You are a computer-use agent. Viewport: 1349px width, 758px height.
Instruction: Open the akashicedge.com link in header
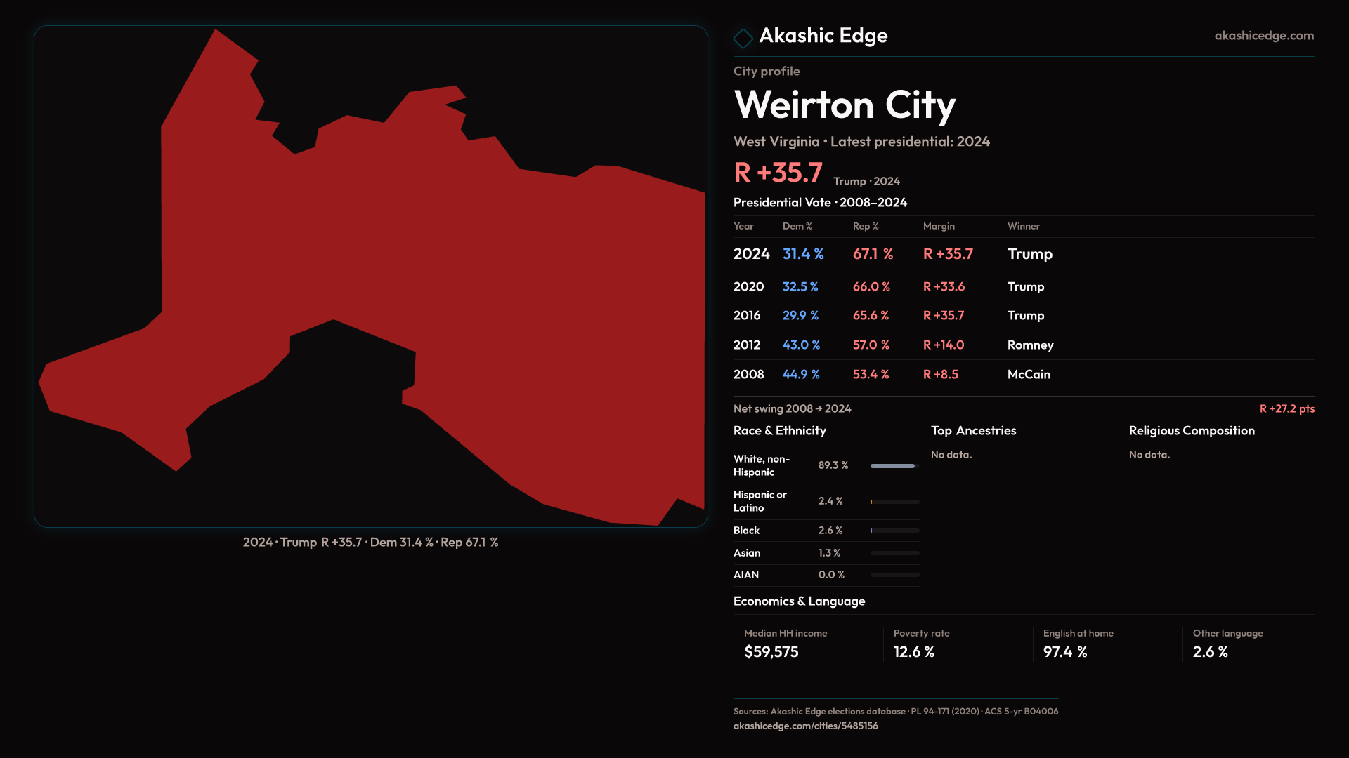coord(1263,36)
